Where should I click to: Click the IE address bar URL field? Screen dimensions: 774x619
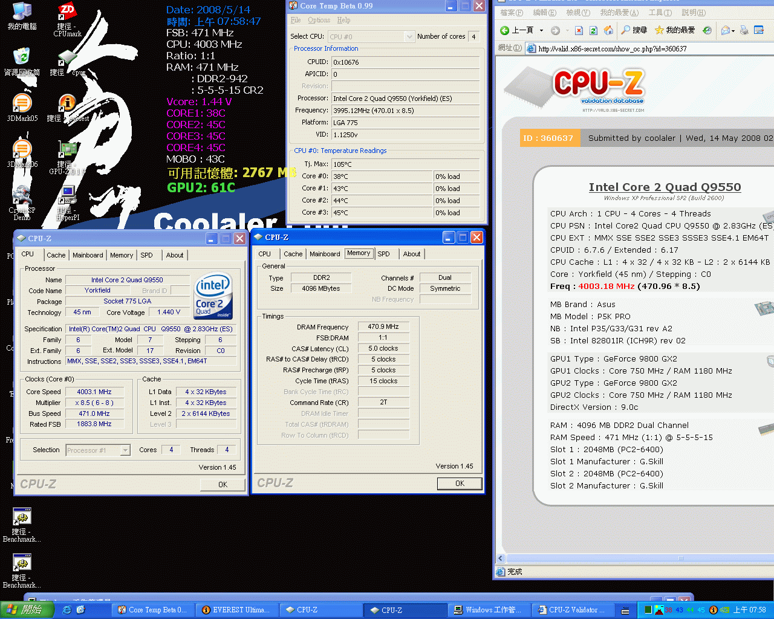(650, 49)
